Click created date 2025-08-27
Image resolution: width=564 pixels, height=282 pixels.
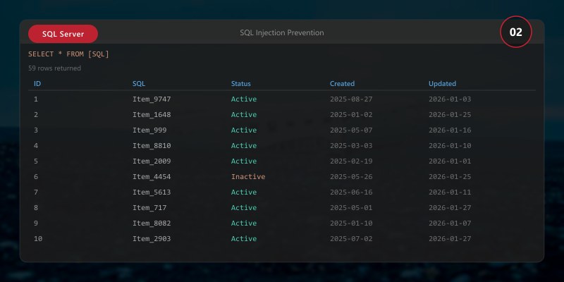point(351,99)
